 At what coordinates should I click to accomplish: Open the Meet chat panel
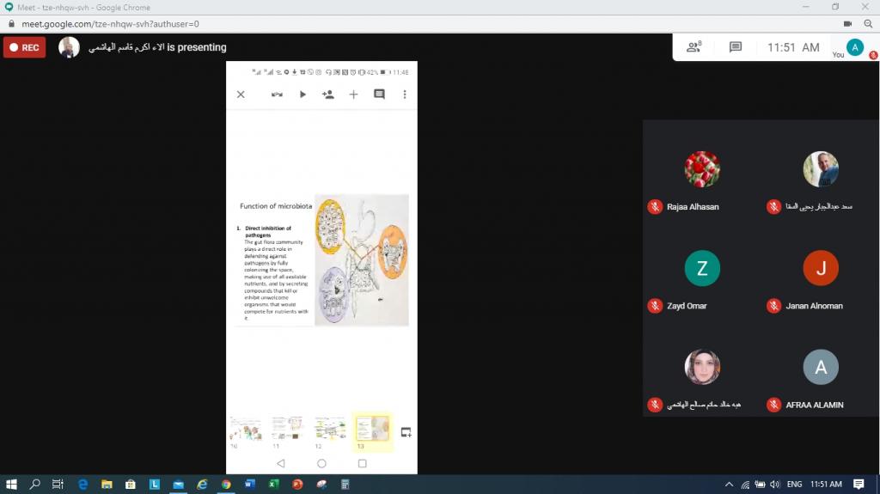pyautogui.click(x=736, y=48)
